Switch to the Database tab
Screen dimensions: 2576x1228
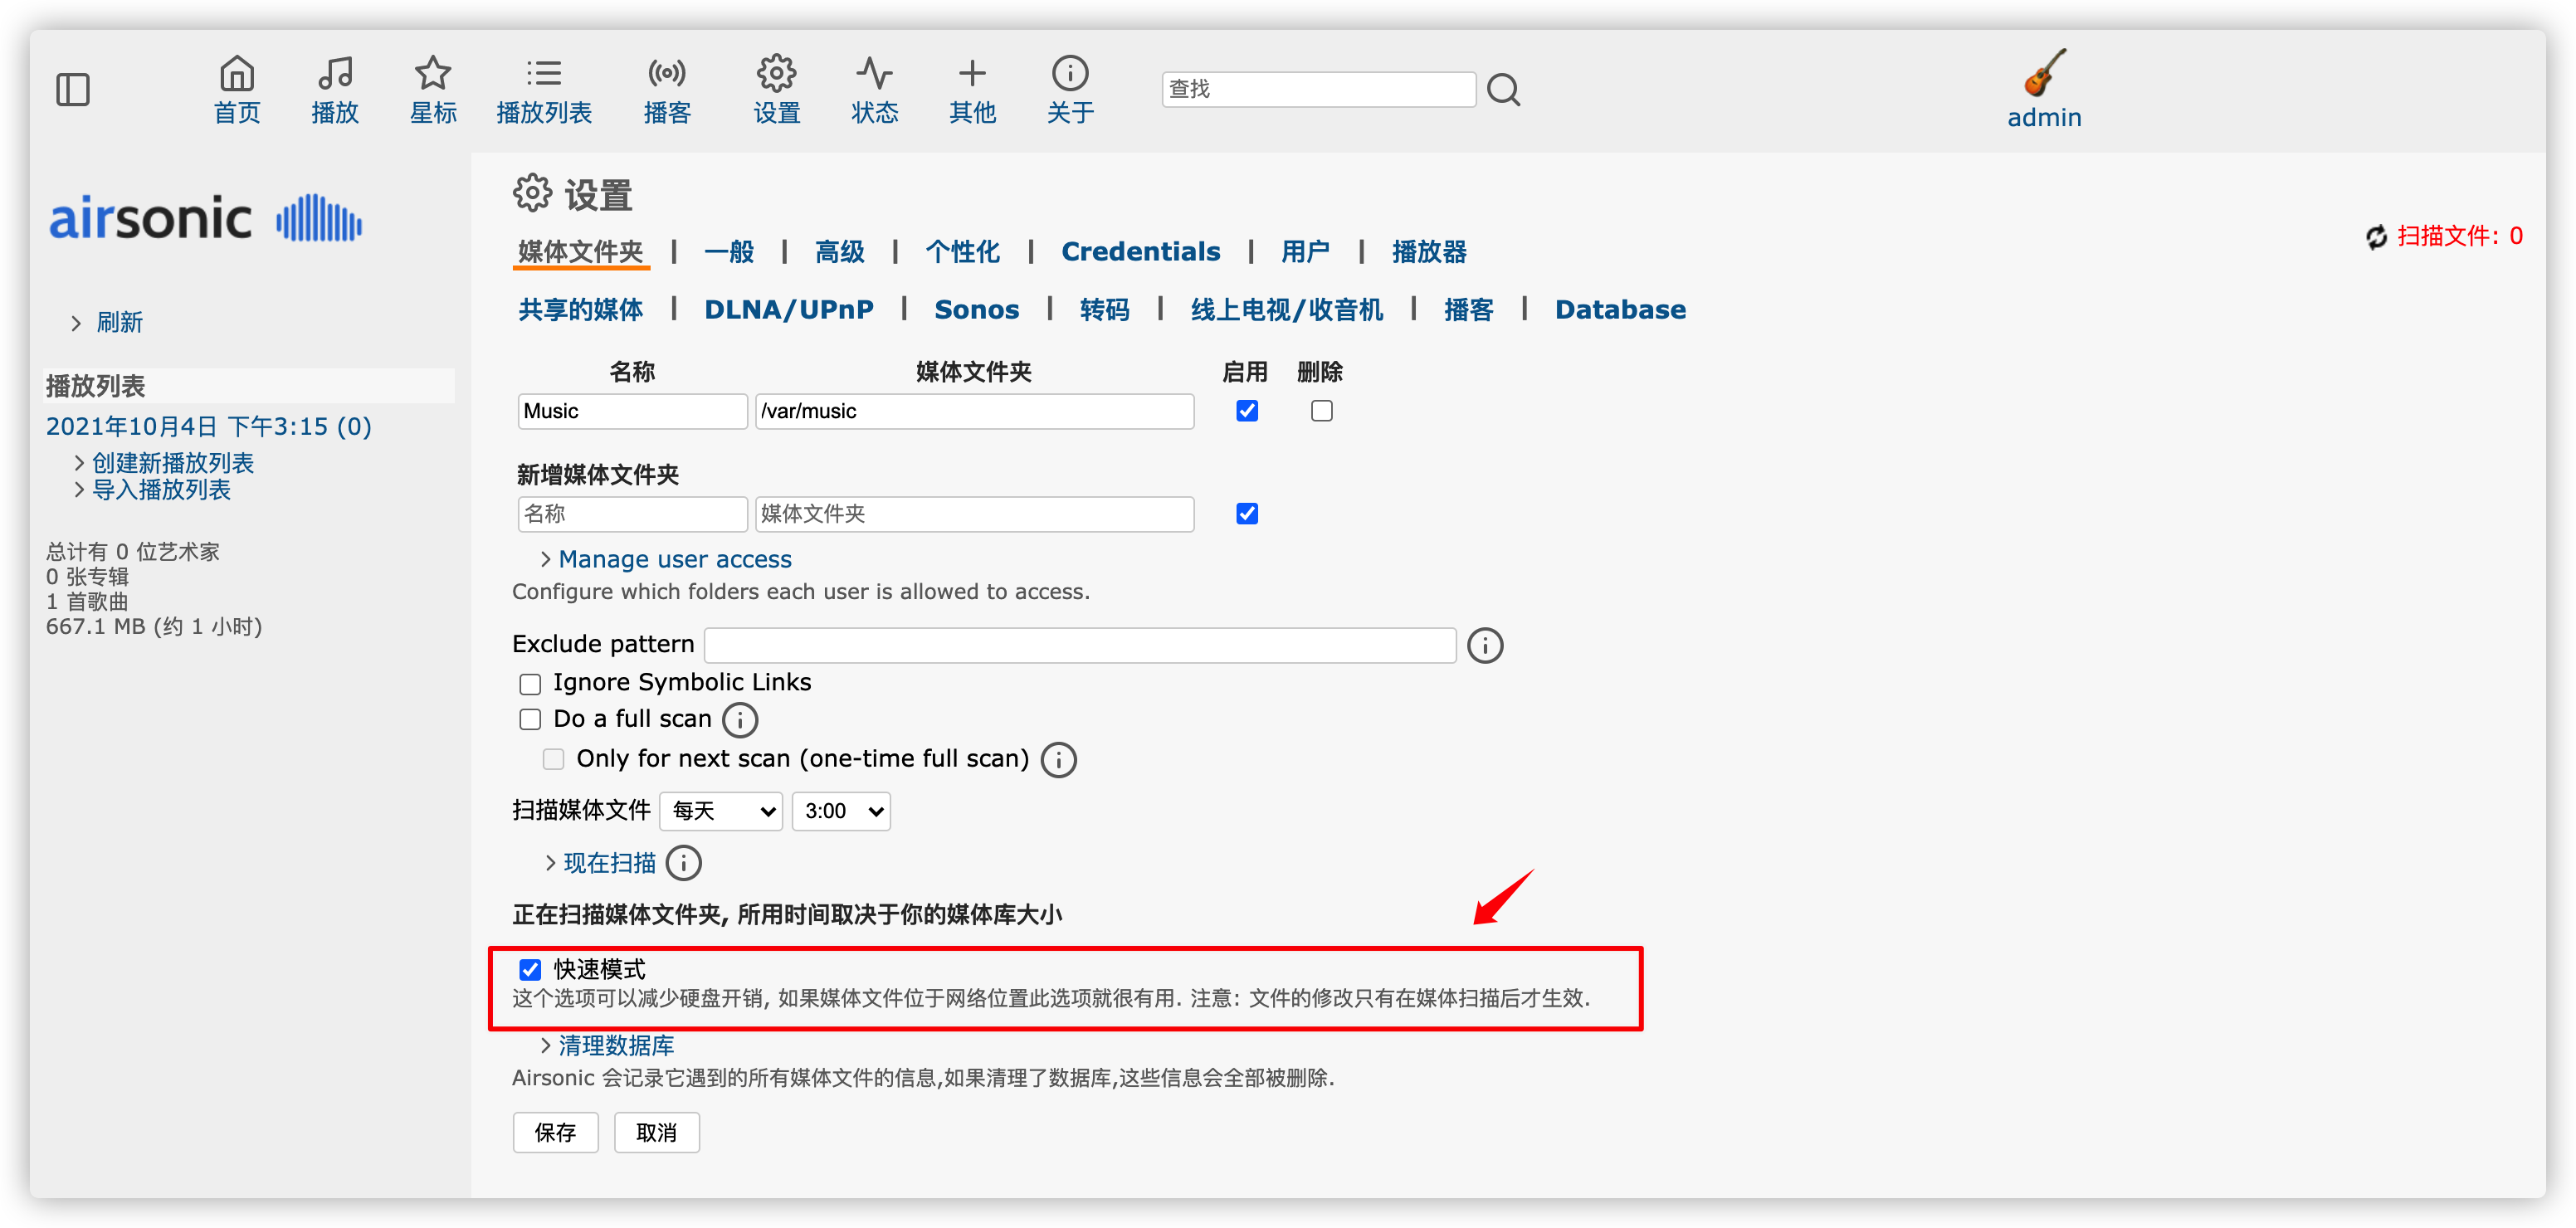click(1619, 310)
